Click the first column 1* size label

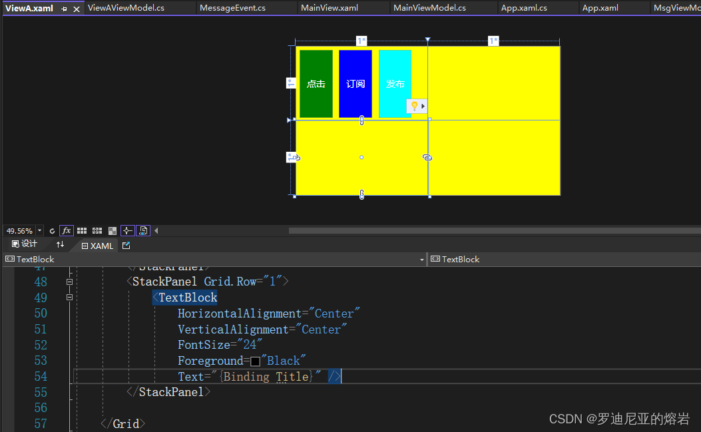361,41
